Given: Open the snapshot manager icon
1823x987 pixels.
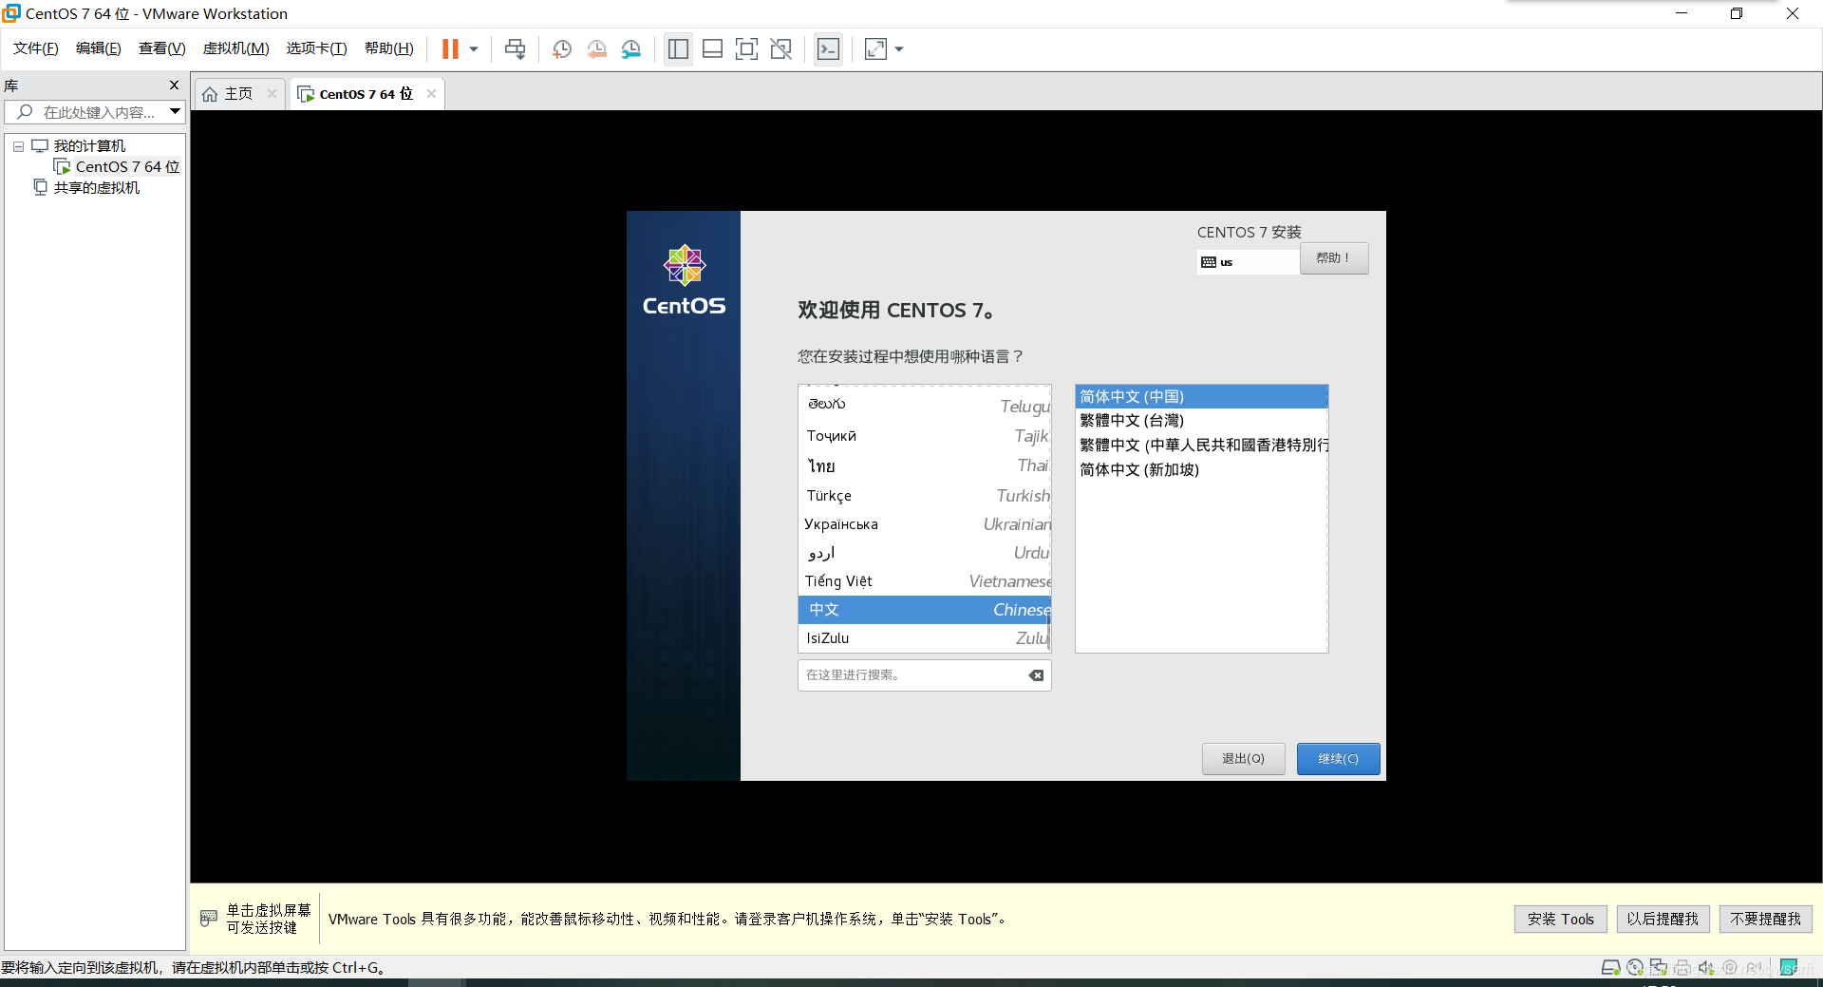Looking at the screenshot, I should [x=631, y=49].
